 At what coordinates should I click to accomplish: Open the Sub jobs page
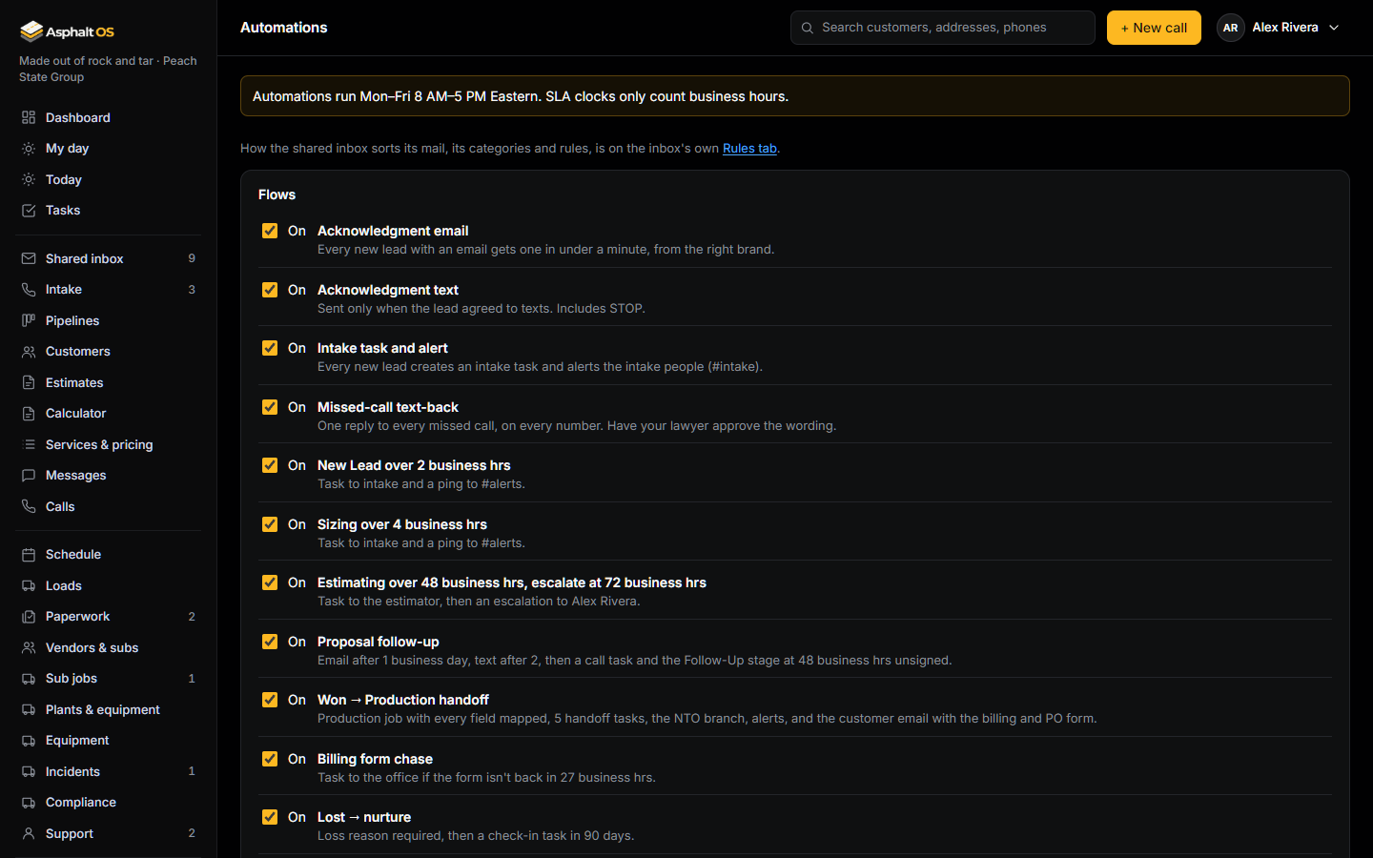point(108,679)
